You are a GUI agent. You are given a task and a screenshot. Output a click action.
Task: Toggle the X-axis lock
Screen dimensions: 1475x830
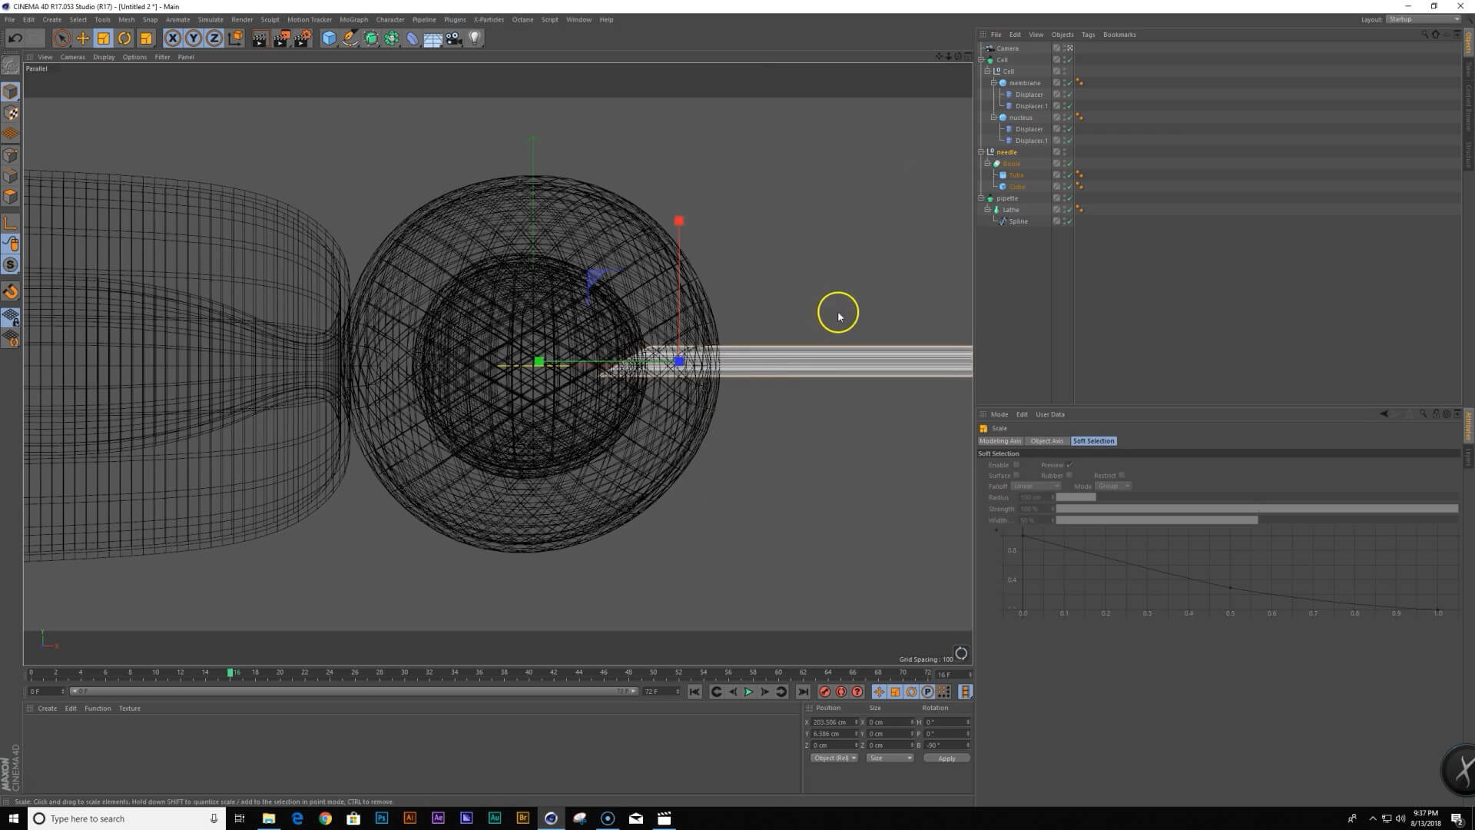click(x=173, y=38)
